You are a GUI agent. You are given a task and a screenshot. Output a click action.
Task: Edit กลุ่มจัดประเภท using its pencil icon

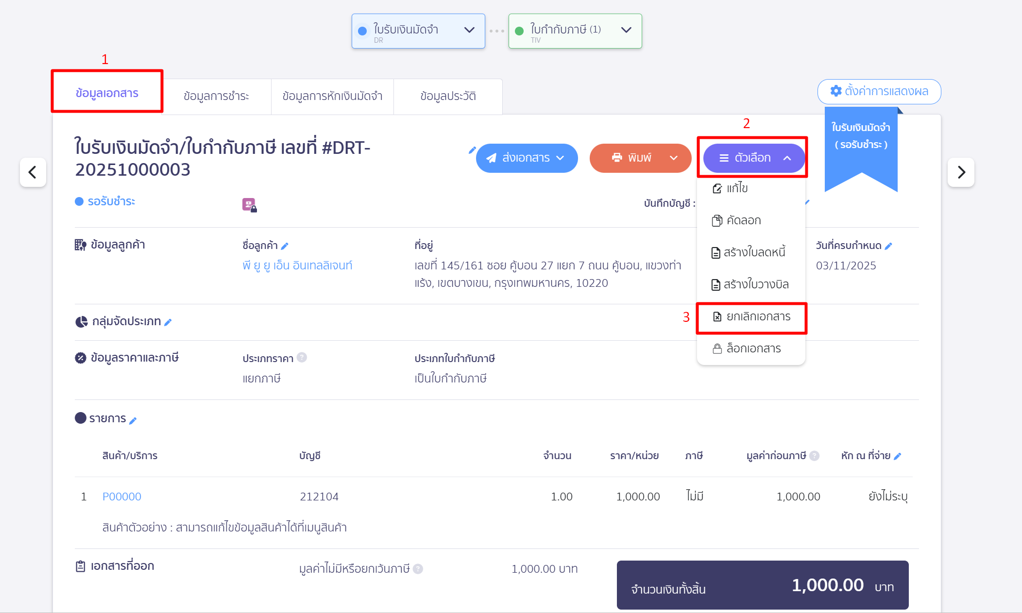point(168,321)
